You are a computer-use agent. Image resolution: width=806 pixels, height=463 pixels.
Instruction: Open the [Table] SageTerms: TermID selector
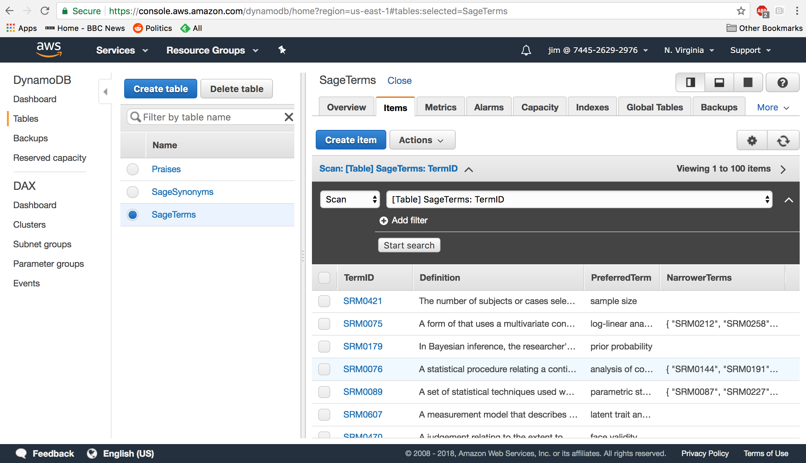(579, 199)
